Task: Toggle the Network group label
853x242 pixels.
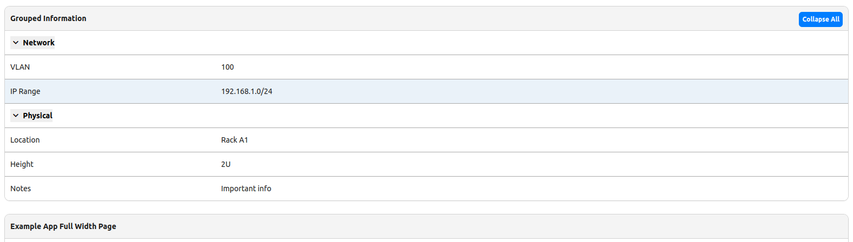Action: pos(38,43)
